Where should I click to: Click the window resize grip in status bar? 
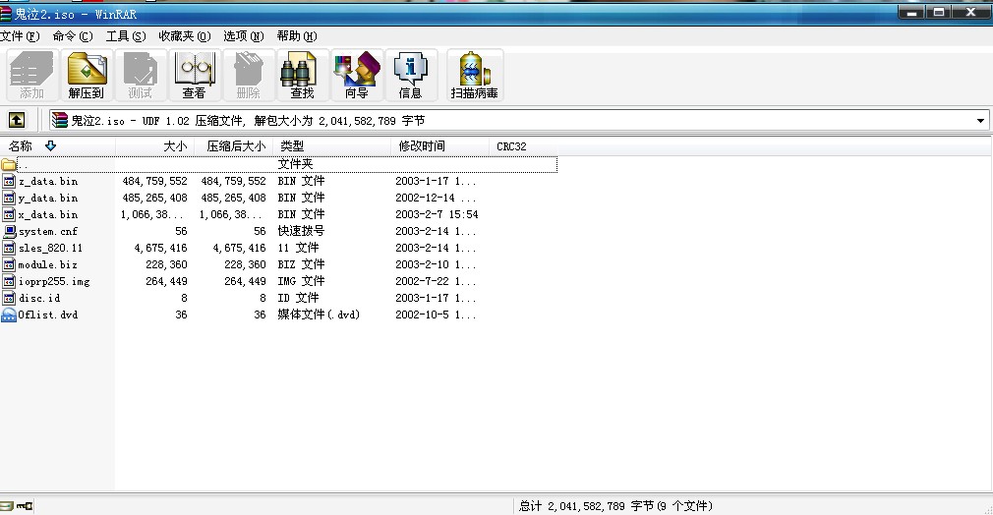click(x=987, y=509)
